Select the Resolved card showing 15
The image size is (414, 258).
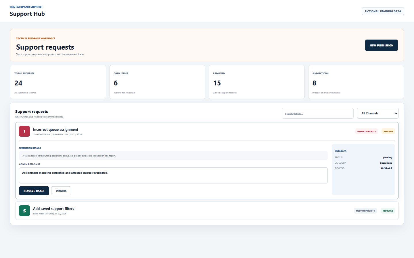click(257, 82)
